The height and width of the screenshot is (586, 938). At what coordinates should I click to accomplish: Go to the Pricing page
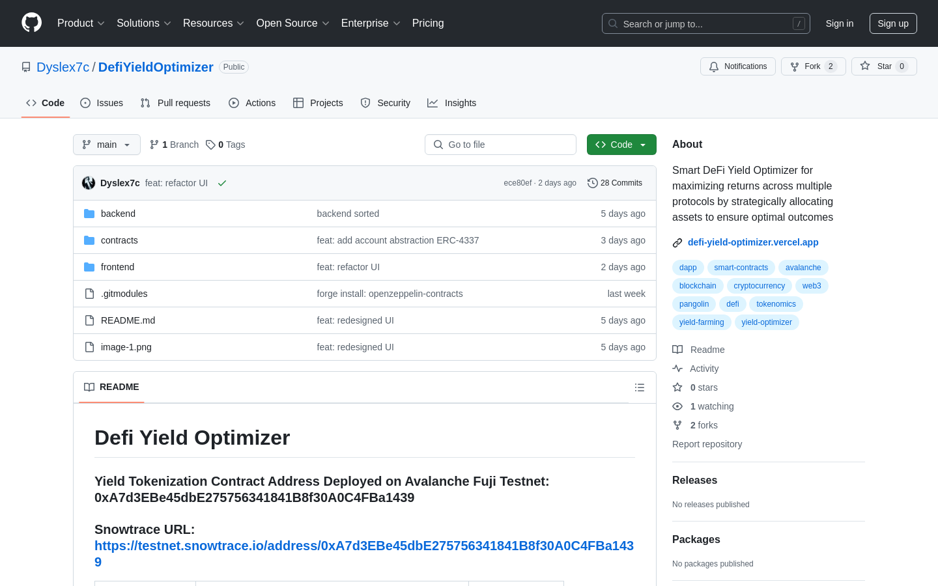pyautogui.click(x=428, y=23)
